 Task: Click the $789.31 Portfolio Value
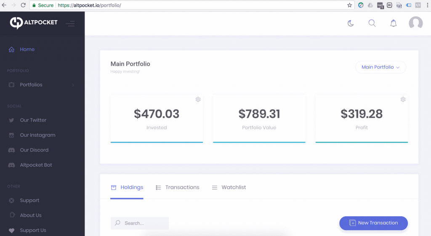click(259, 114)
